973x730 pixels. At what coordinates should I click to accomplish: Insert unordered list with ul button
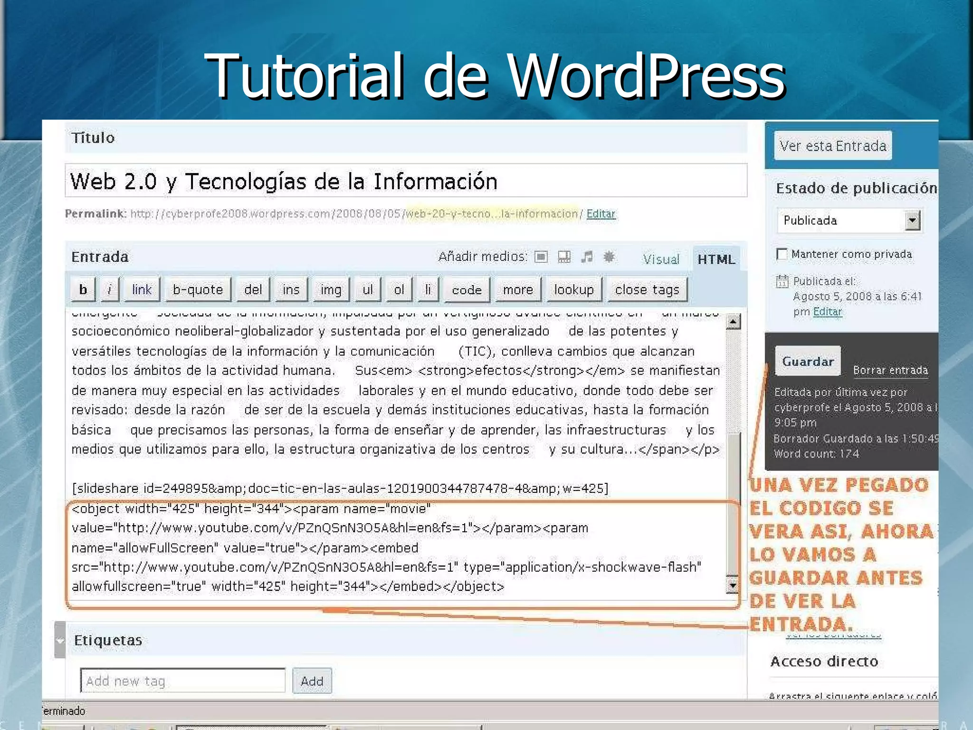coord(368,289)
